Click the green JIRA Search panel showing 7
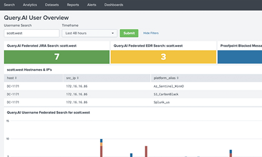The height and width of the screenshot is (157, 262). tap(57, 57)
